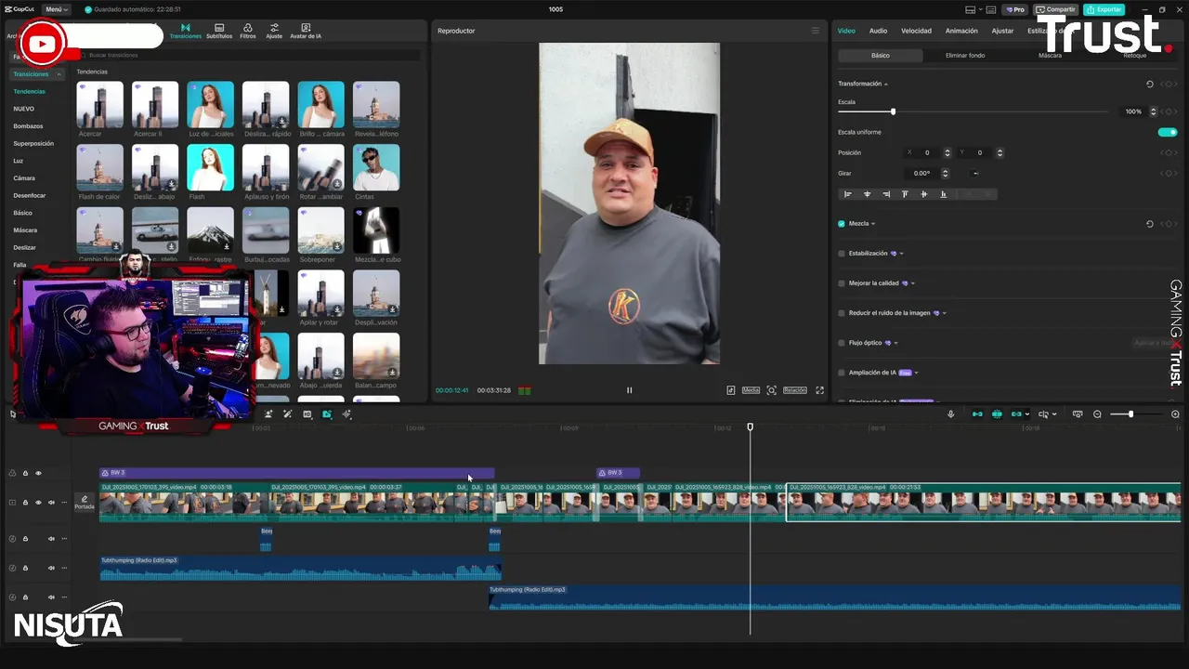Click the reset Mezcla icon
1189x669 pixels.
pos(1149,224)
